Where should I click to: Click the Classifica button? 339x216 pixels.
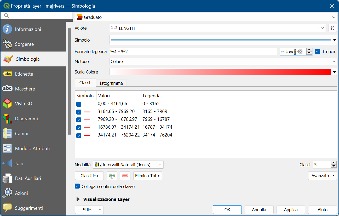pyautogui.click(x=89, y=176)
